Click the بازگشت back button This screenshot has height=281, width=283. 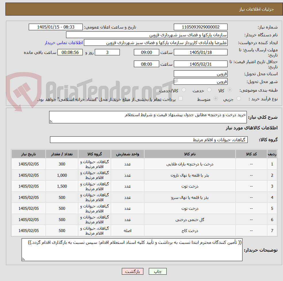click(x=132, y=271)
